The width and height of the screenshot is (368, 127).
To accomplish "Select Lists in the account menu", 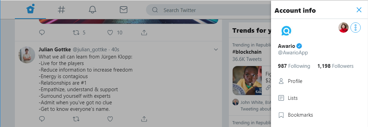I will (319, 98).
